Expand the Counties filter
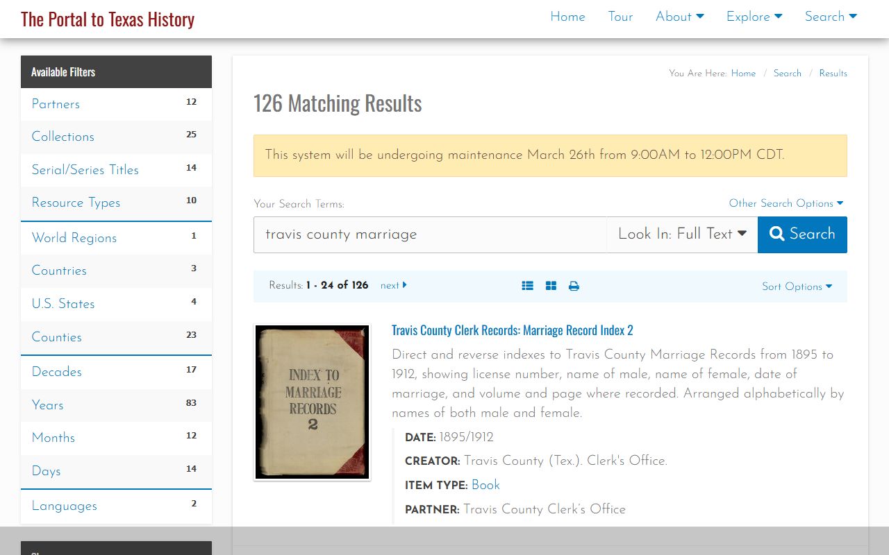889x555 pixels. (57, 337)
